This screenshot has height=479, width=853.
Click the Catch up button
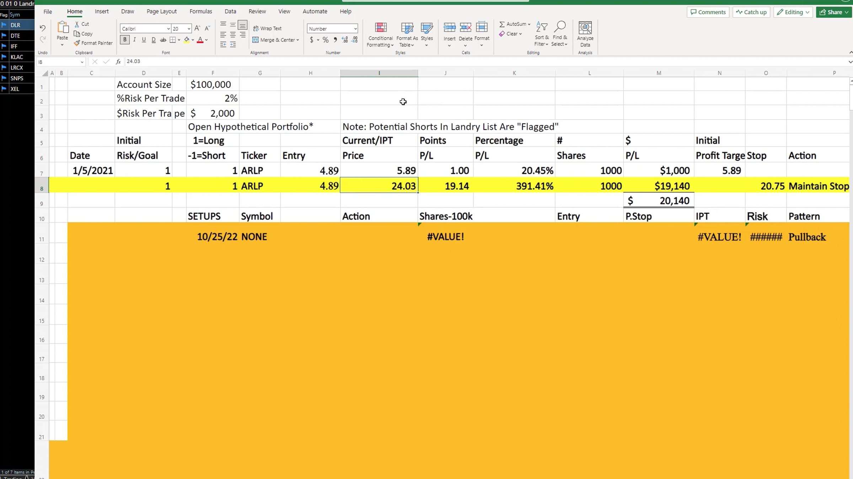click(x=751, y=12)
